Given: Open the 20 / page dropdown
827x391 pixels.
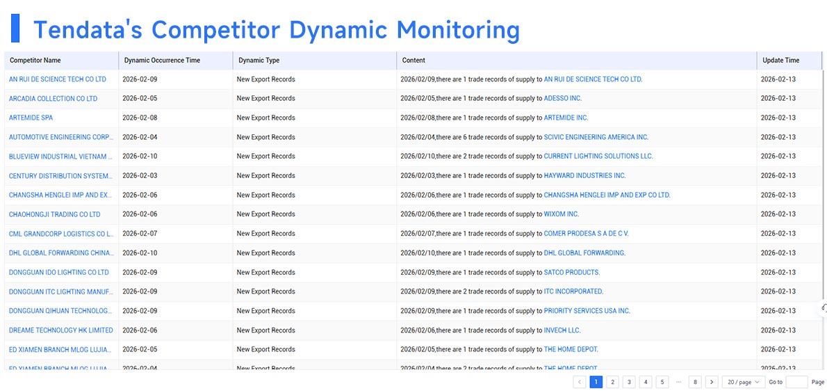Looking at the screenshot, I should tap(744, 381).
